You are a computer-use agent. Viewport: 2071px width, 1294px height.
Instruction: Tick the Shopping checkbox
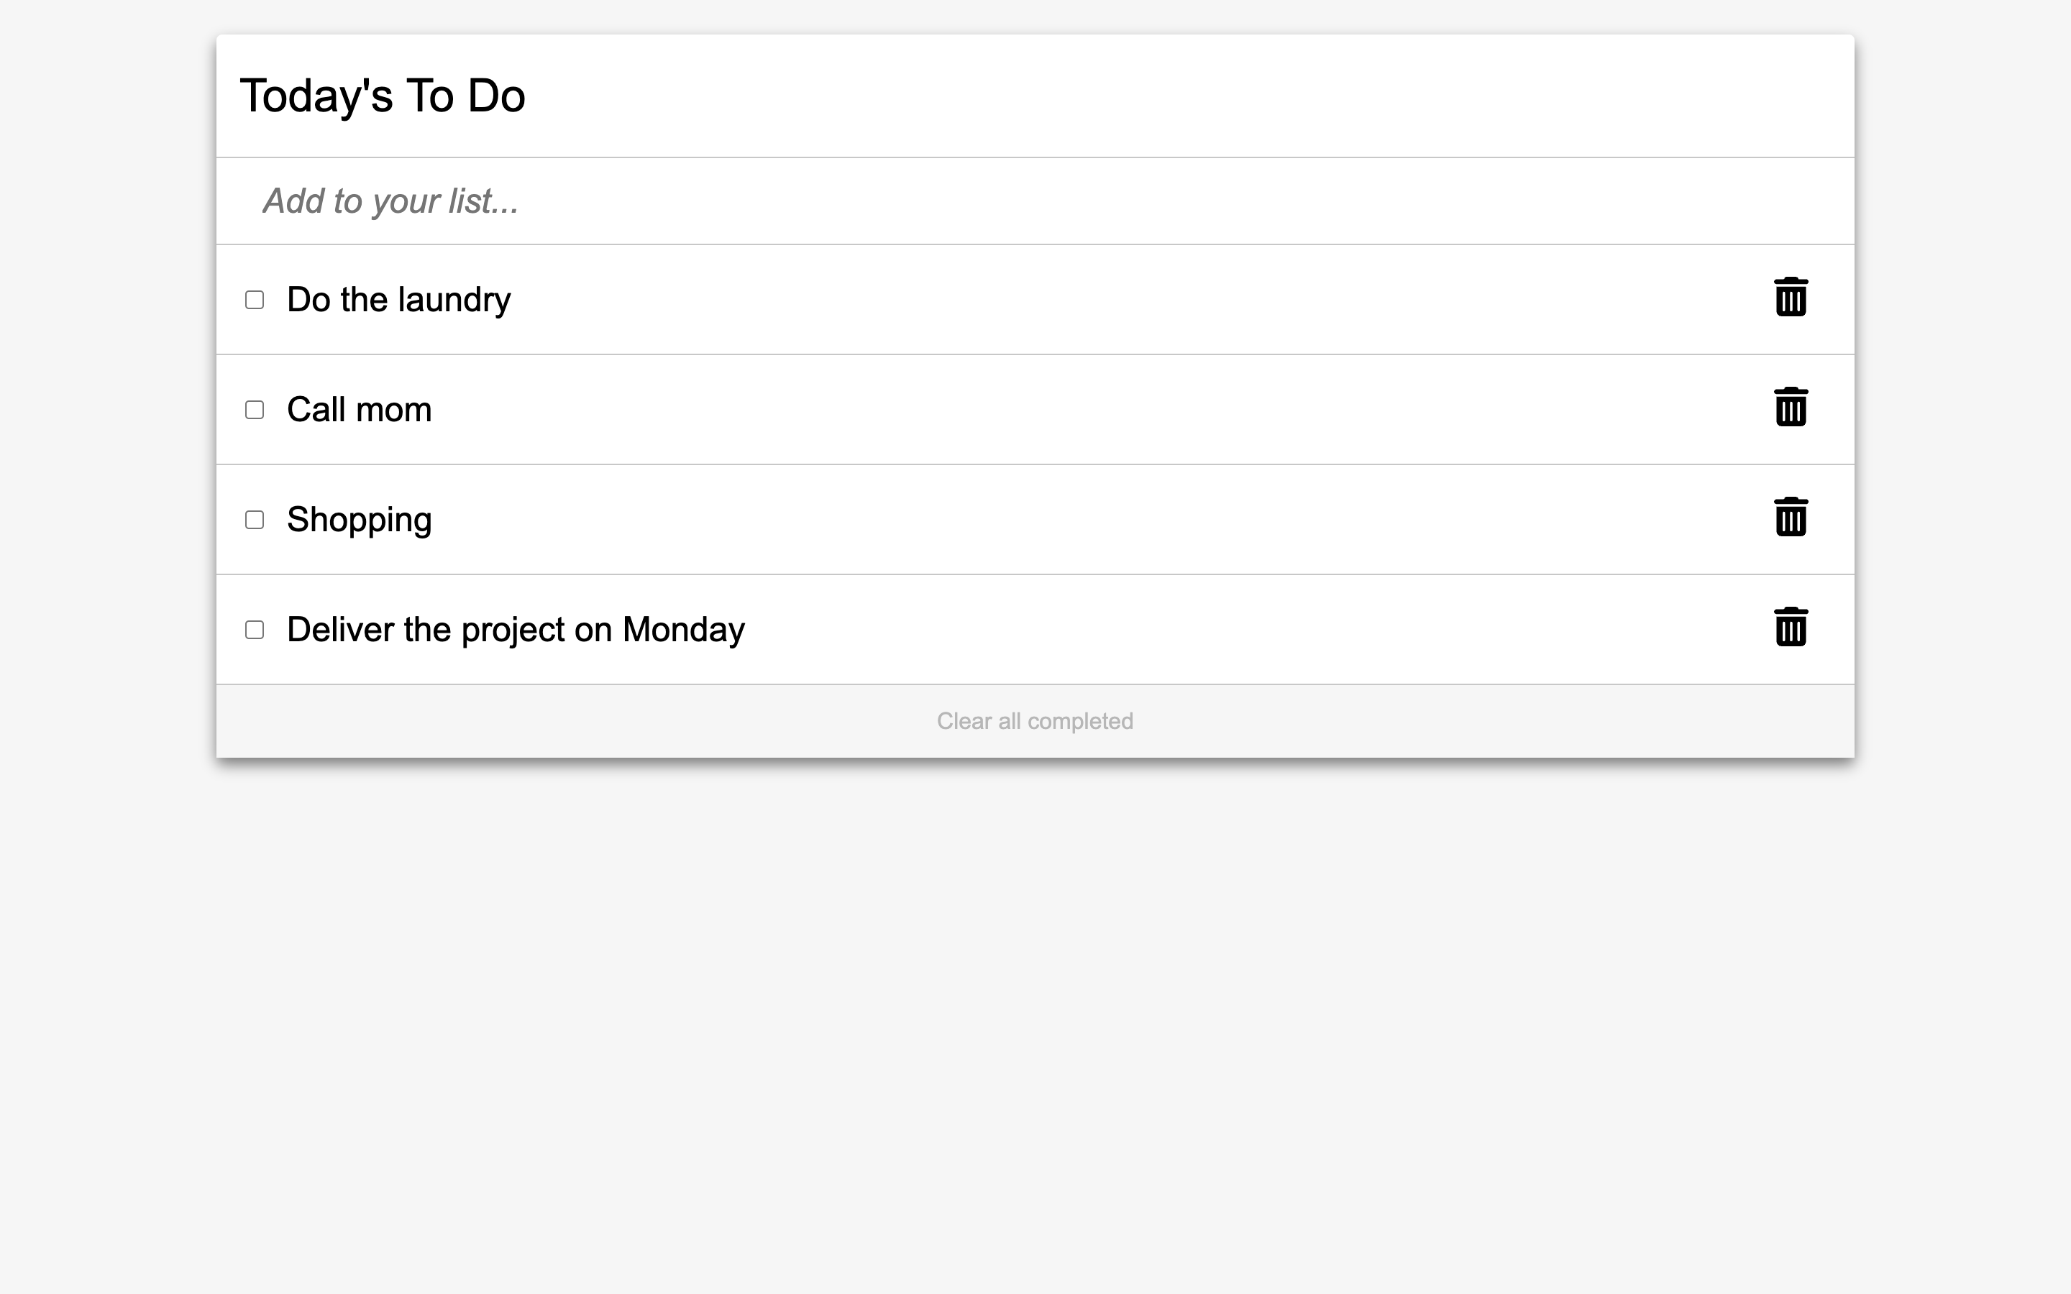pyautogui.click(x=254, y=520)
